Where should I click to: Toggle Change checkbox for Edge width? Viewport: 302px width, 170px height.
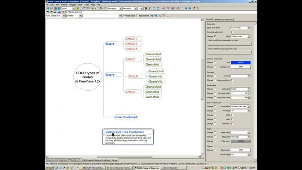215,132
